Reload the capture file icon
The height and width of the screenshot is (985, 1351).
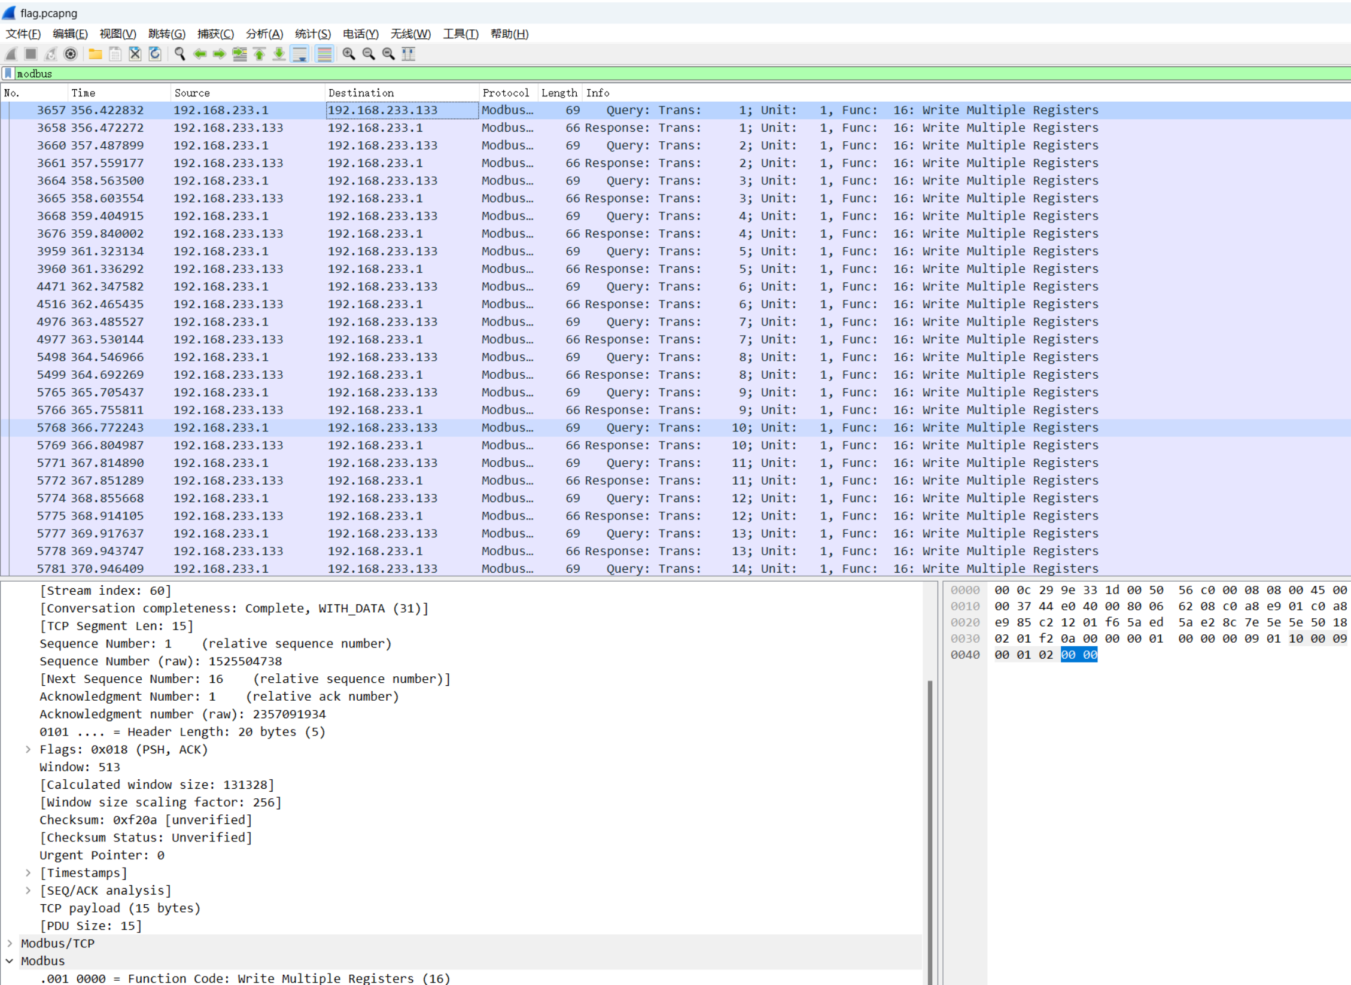click(155, 54)
